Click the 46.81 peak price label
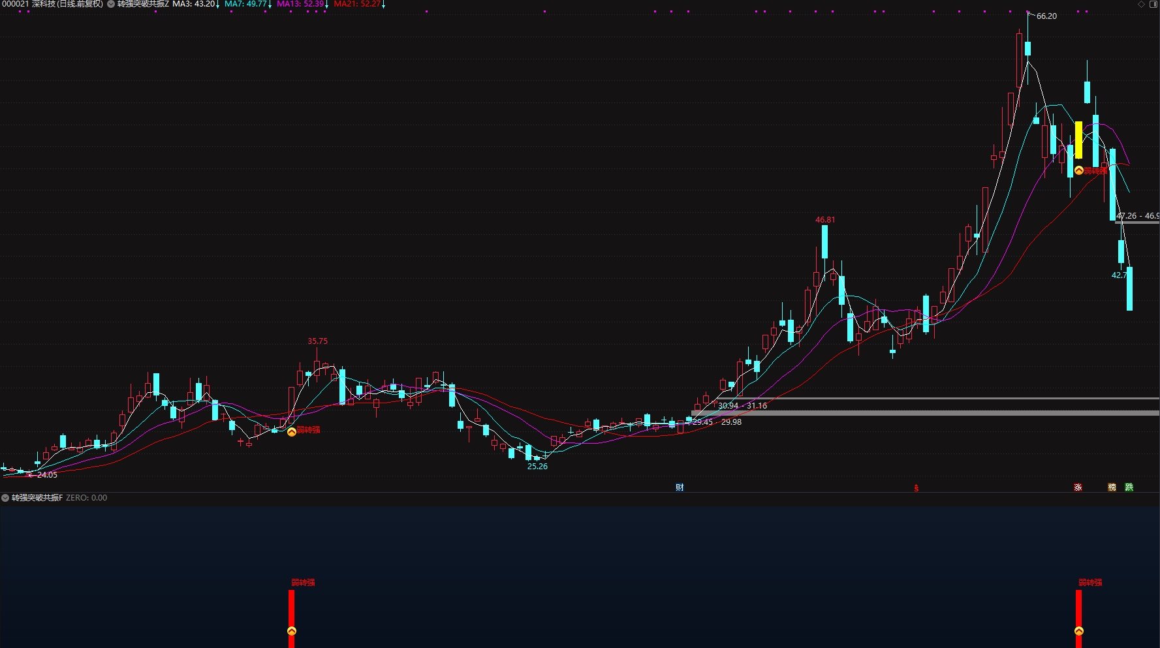Screen dimensions: 1160x648 (825, 220)
